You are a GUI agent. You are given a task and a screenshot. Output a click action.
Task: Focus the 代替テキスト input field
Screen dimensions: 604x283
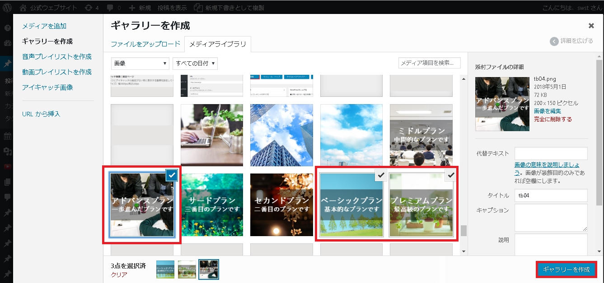pyautogui.click(x=551, y=153)
